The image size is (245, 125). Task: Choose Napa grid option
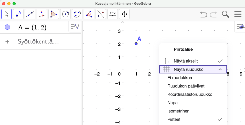coord(193,103)
